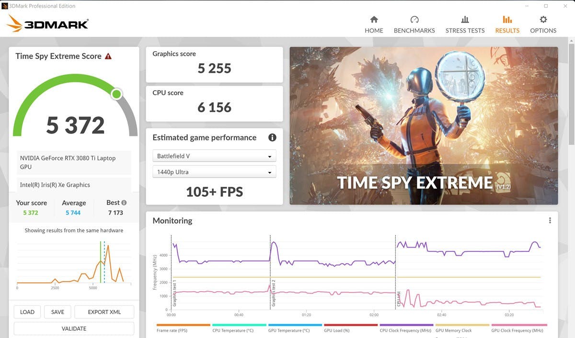
Task: Click the info icon for Estimated game performance
Action: tap(272, 138)
